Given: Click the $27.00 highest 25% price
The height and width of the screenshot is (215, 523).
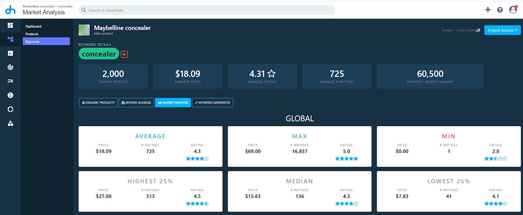Looking at the screenshot, I should 104,196.
